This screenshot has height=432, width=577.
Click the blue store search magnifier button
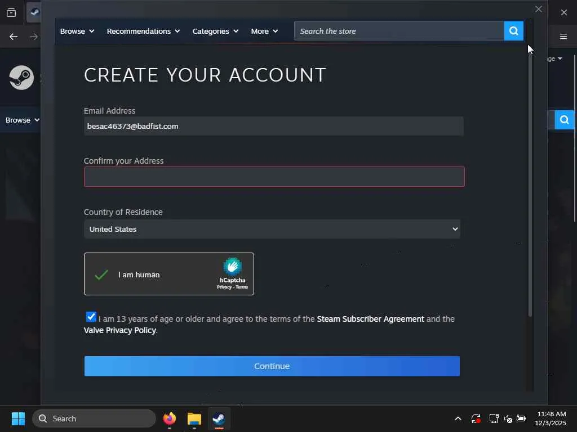[513, 31]
